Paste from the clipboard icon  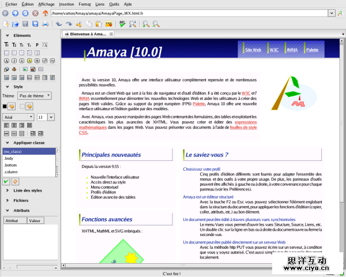coord(99,24)
